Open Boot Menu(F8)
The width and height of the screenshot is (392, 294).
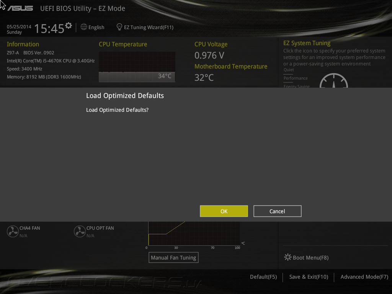click(310, 258)
